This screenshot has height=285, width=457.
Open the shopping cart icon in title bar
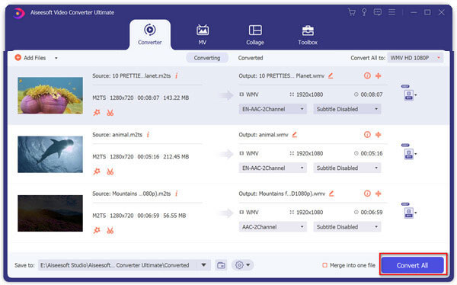352,12
